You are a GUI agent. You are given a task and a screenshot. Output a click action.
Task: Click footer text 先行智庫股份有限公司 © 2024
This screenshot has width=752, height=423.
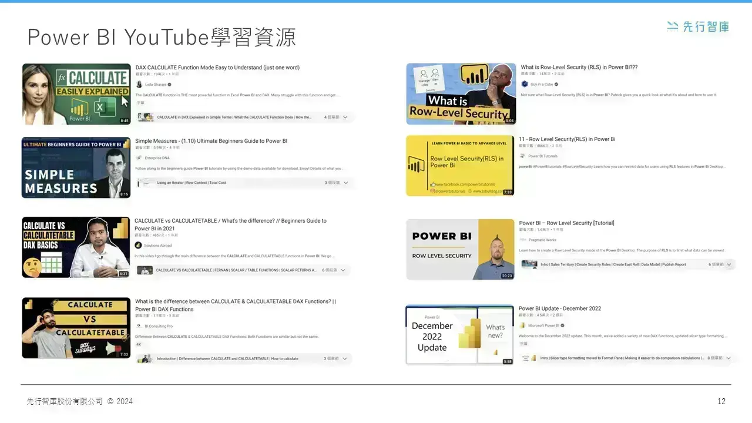79,401
